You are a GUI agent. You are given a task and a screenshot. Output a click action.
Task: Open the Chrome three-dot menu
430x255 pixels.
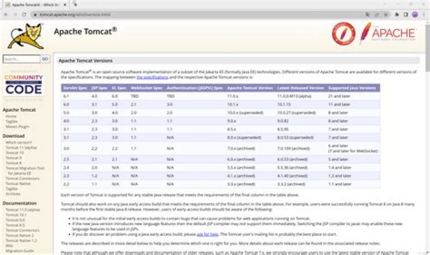(424, 14)
